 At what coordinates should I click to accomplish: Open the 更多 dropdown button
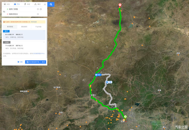point(43,62)
